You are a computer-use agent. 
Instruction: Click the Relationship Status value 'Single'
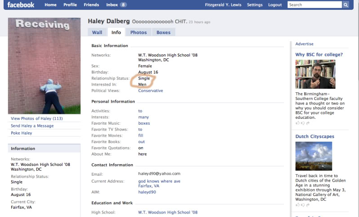tap(144, 78)
